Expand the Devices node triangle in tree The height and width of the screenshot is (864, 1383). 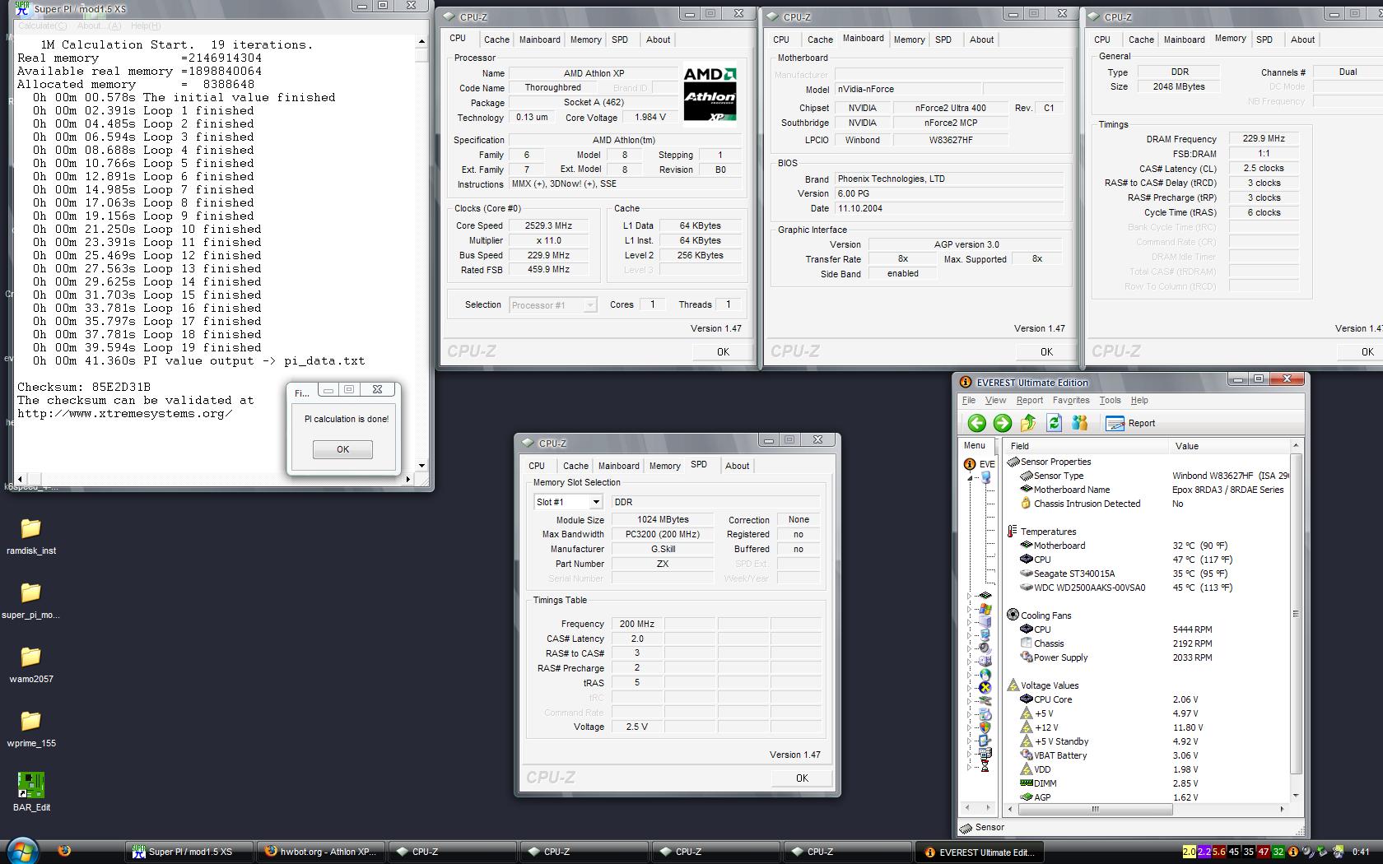[x=969, y=701]
